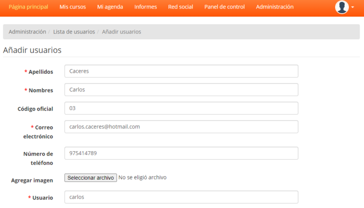
Task: Go back to the Lista de usuarios breadcrumb
Action: (x=74, y=32)
